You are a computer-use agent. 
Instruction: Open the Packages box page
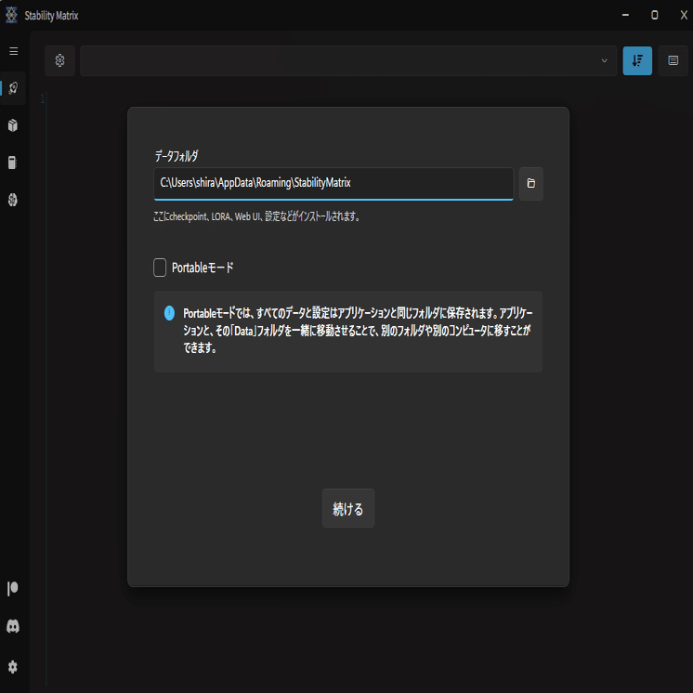pyautogui.click(x=13, y=125)
